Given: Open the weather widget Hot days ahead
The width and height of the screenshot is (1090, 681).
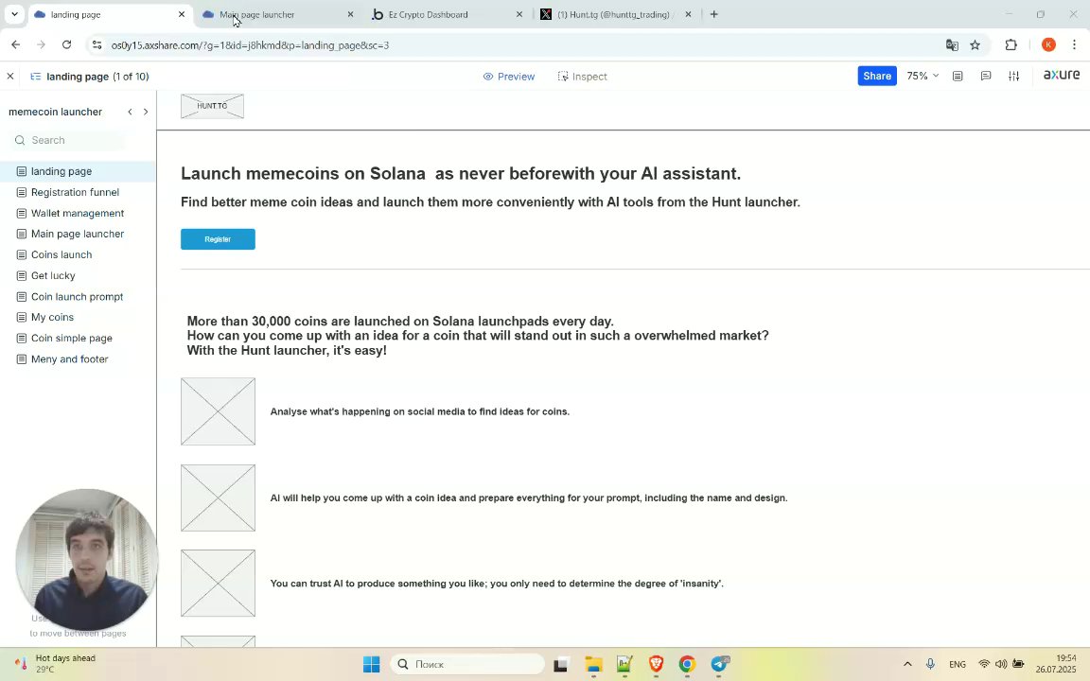Looking at the screenshot, I should [54, 664].
